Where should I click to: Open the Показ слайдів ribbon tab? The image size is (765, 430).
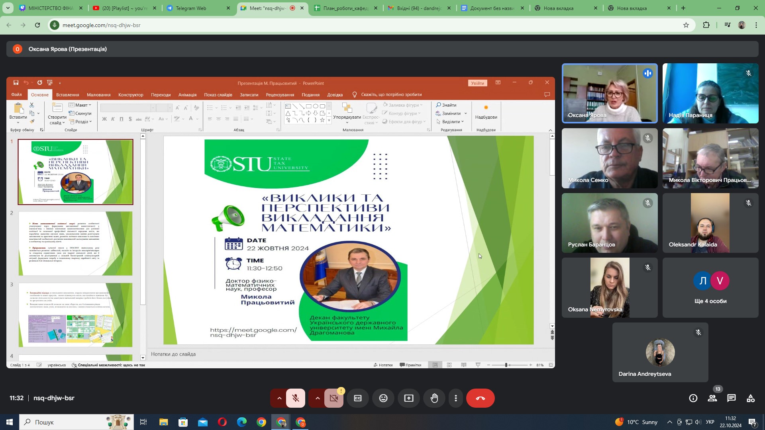(218, 95)
